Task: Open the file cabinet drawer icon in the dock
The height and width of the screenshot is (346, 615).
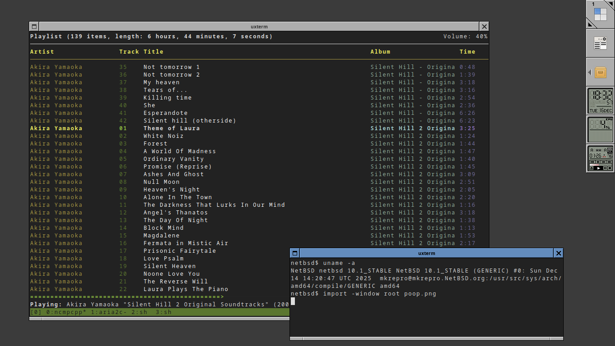Action: [601, 72]
